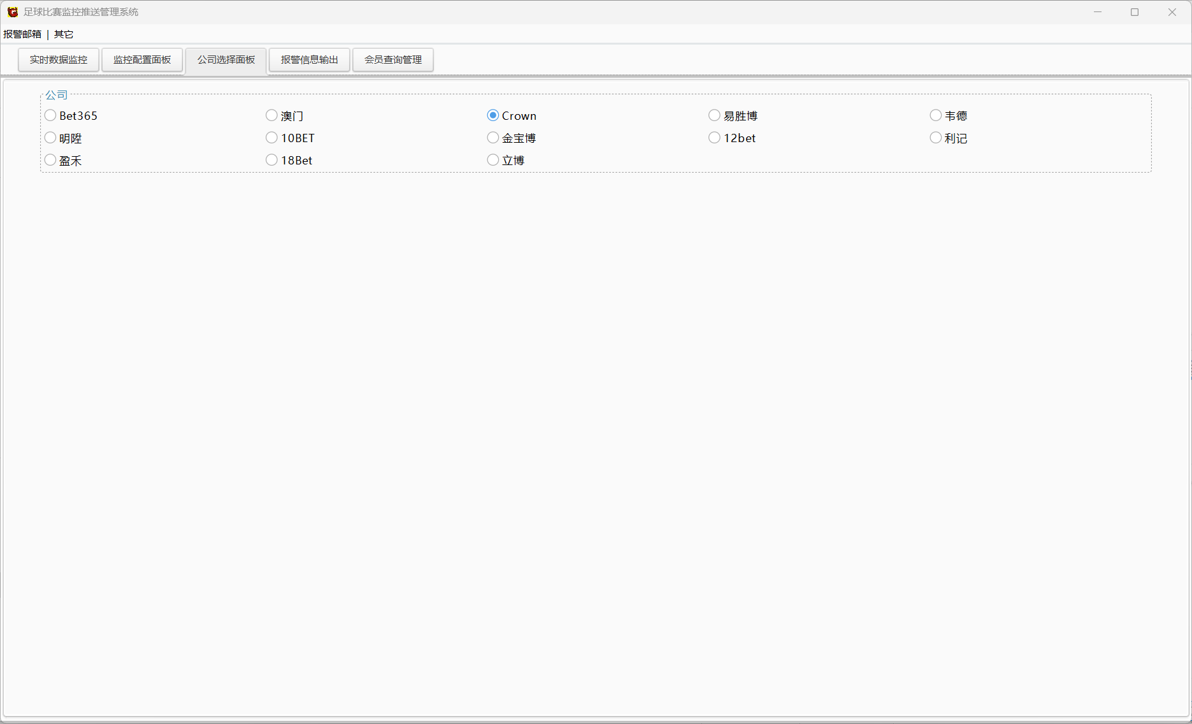Open the 报警信息输出 tab

pyautogui.click(x=310, y=60)
